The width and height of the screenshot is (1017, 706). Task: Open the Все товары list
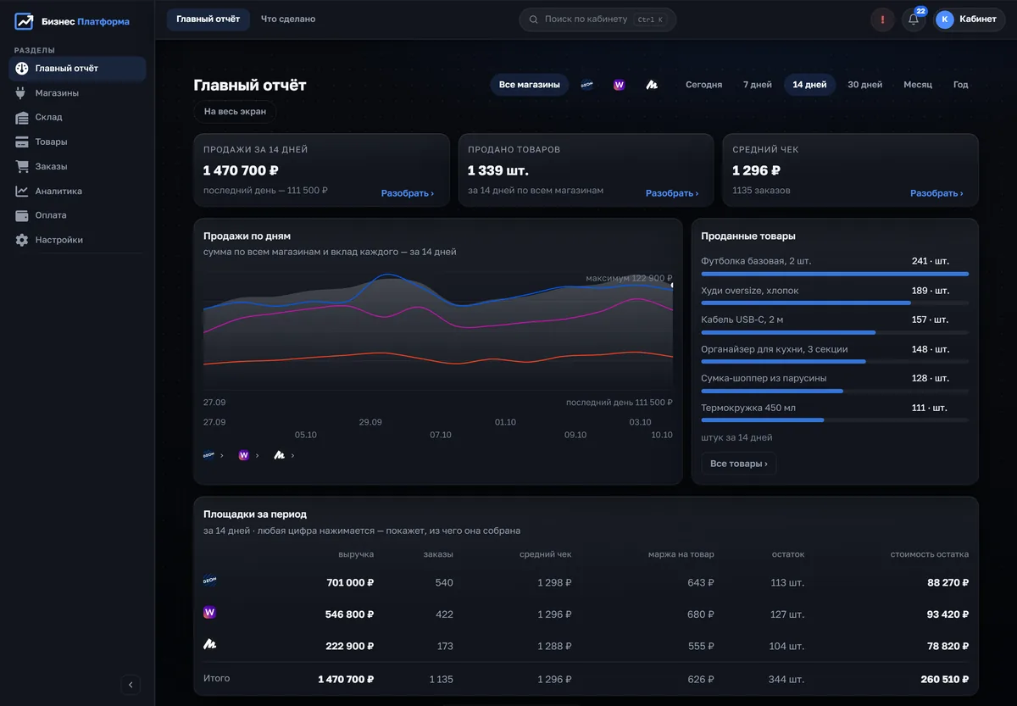click(738, 464)
